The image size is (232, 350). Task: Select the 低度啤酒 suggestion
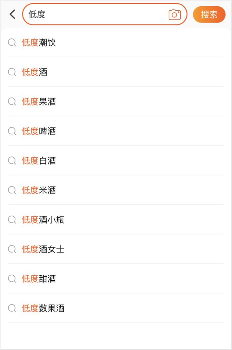[x=116, y=131]
